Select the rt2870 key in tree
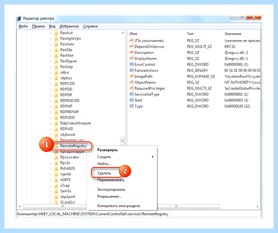 click(65, 180)
